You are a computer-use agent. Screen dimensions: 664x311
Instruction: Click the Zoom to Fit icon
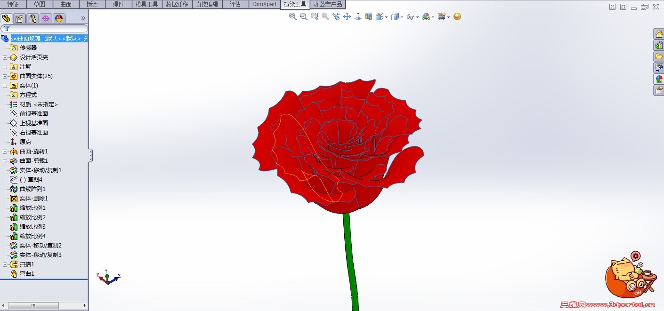click(293, 16)
